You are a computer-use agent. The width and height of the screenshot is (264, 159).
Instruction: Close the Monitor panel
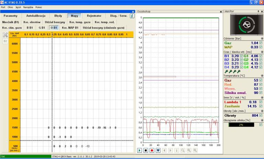click(x=262, y=11)
